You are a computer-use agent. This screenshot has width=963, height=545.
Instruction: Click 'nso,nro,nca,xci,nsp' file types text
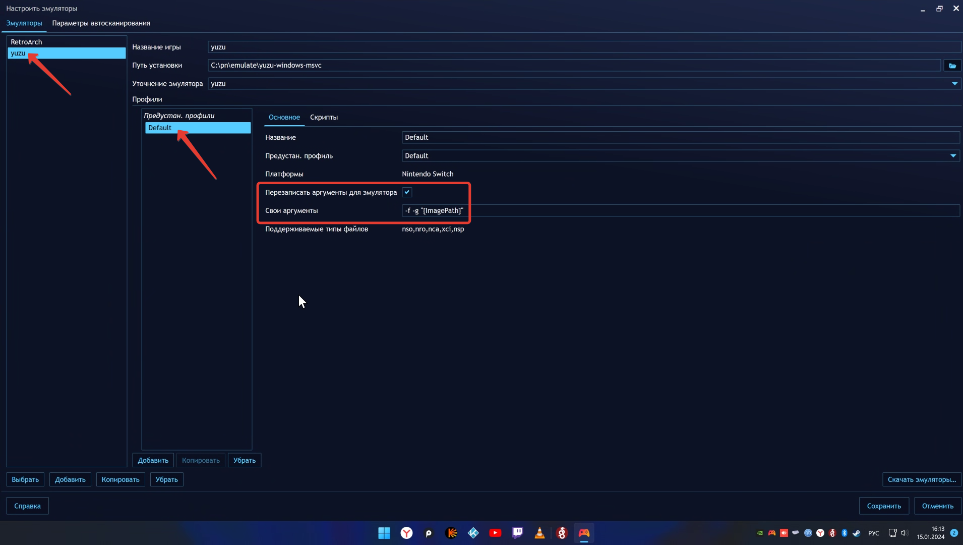point(433,229)
